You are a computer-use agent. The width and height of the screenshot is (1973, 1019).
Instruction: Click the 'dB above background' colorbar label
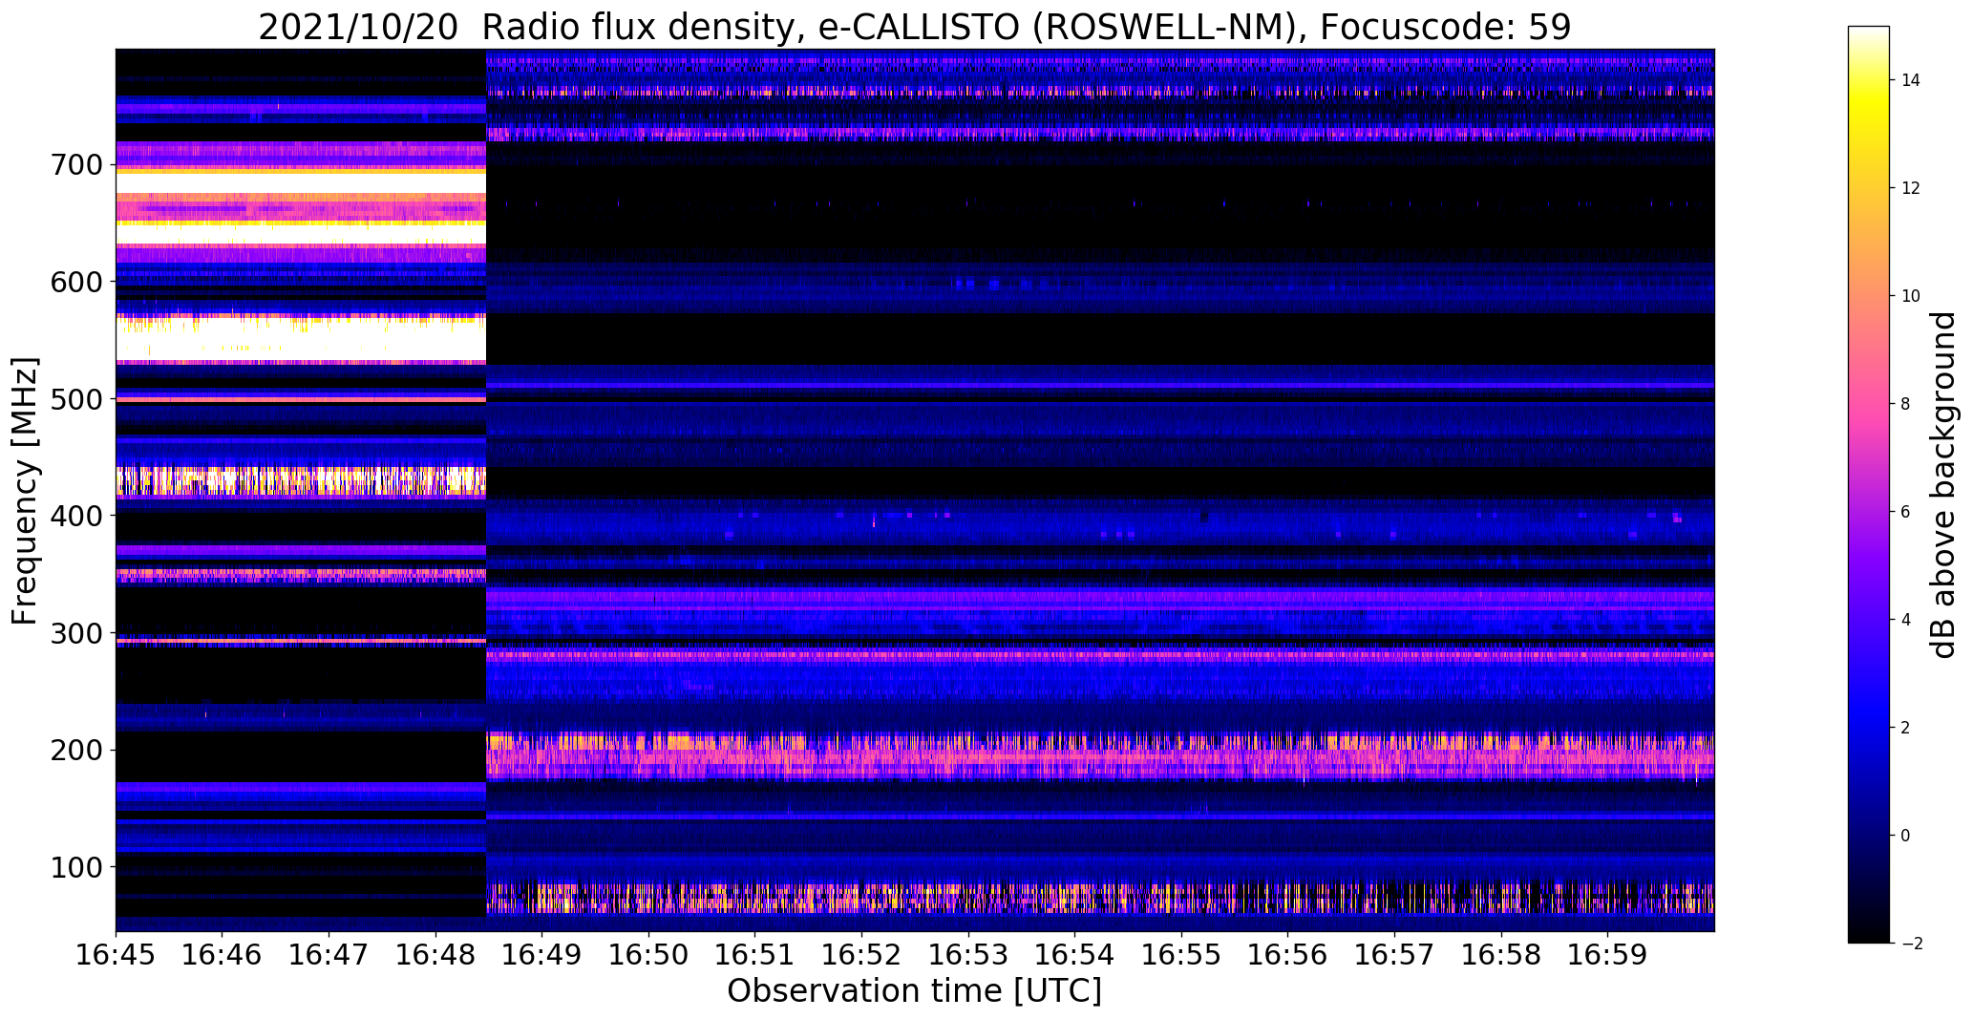[x=1942, y=484]
